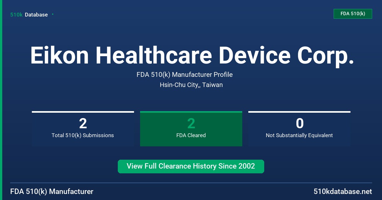Click the FDA 510(k) Manufacturer footer text
This screenshot has height=200, width=382.
pos(52,191)
